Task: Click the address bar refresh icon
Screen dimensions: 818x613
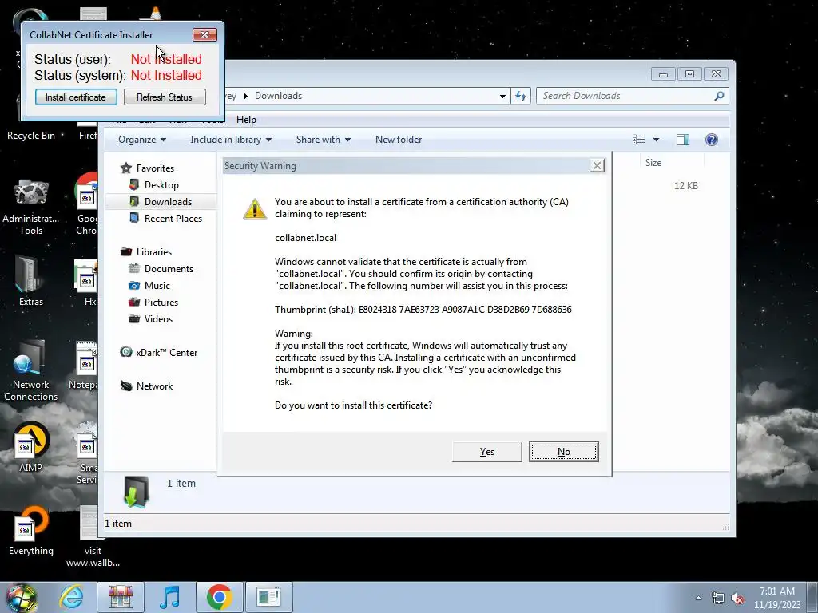Action: click(521, 96)
